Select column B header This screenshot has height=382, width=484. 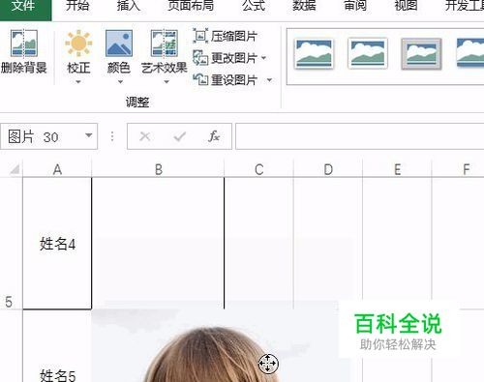[158, 169]
